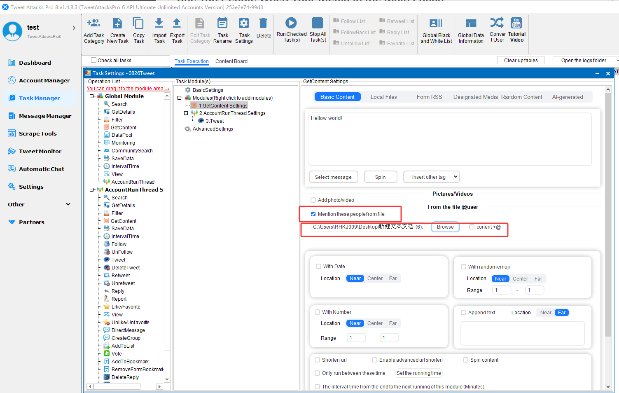Collapse the AccountRunThread tree group
The height and width of the screenshot is (393, 619).
[92, 190]
